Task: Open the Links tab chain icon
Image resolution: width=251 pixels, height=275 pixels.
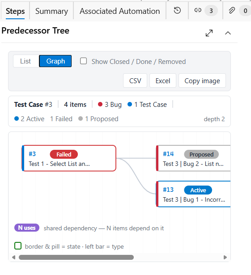Action: tap(198, 11)
